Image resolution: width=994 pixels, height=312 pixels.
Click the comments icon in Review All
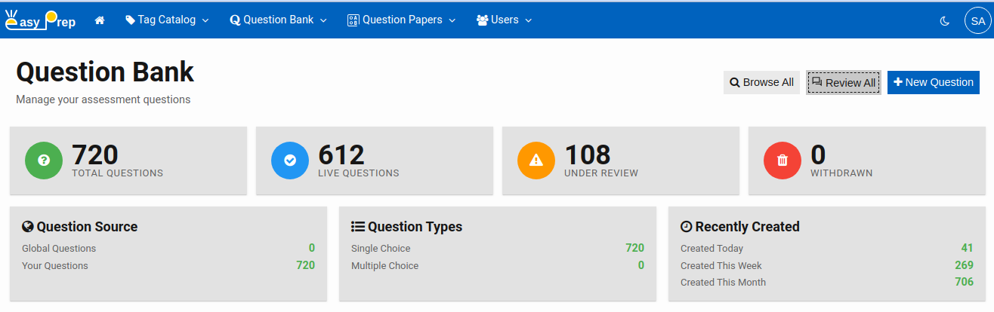click(816, 82)
